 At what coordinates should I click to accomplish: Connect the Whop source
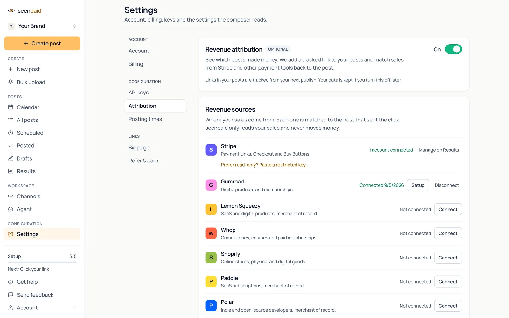click(x=448, y=233)
